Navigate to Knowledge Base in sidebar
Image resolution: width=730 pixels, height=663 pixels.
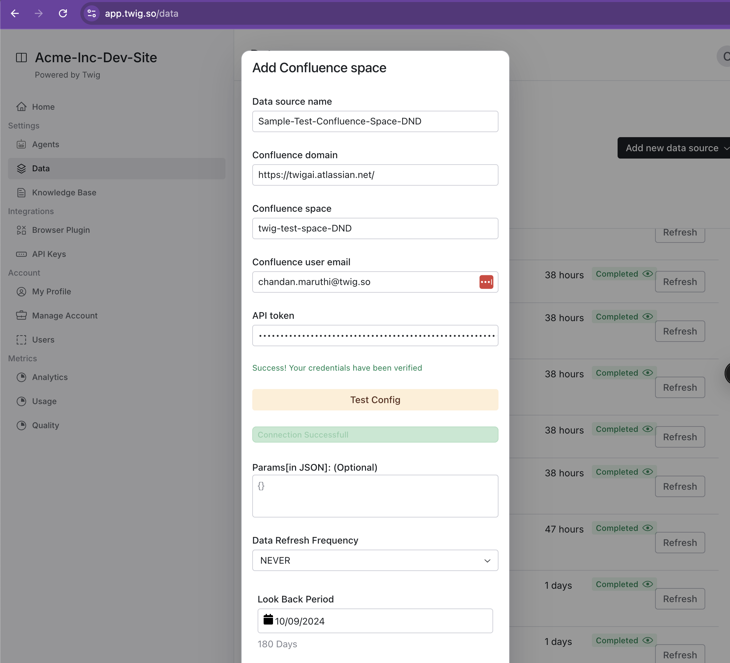[64, 192]
